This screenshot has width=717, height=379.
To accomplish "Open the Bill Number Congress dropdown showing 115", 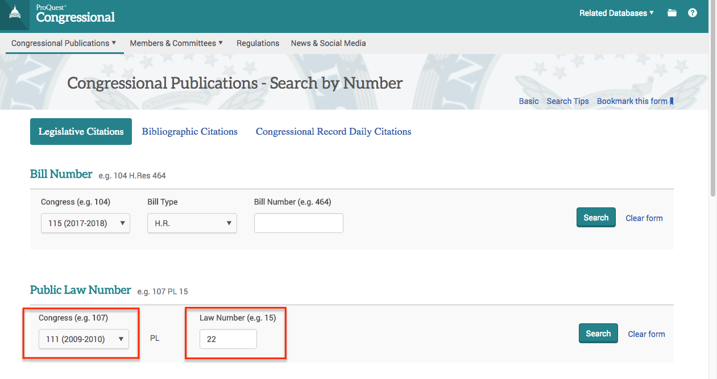I will tap(85, 223).
